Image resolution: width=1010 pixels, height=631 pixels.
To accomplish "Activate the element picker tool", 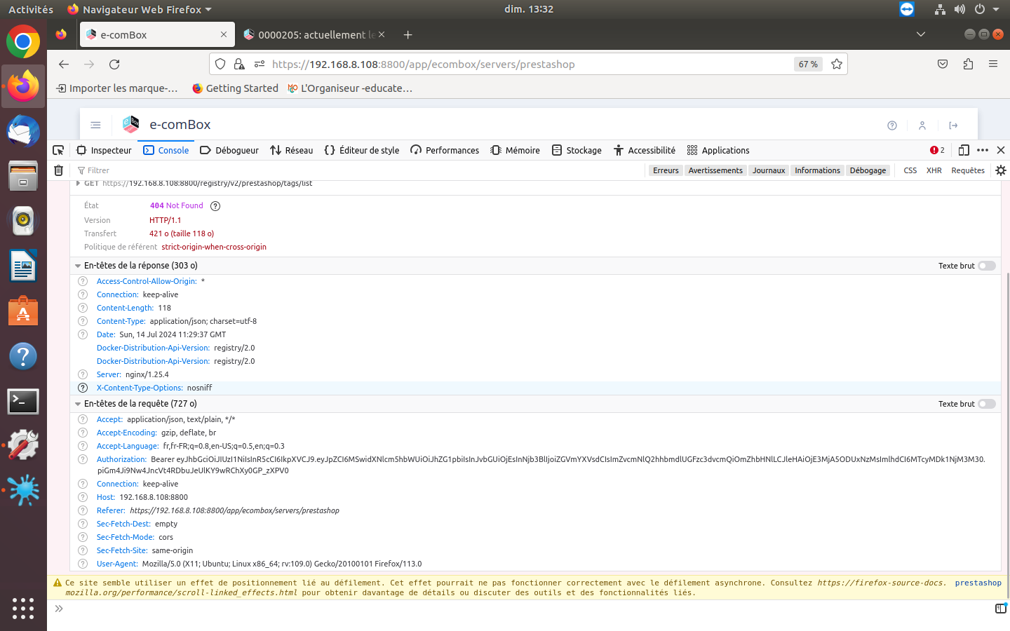I will click(59, 150).
